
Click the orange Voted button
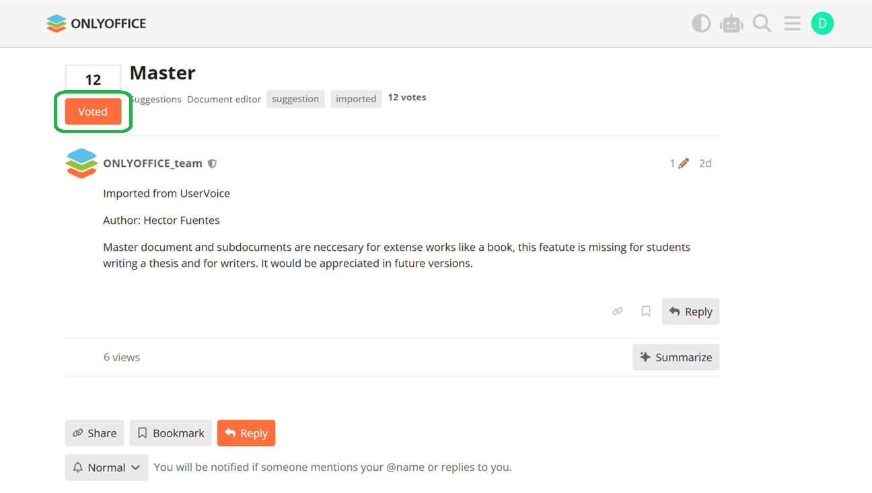click(x=93, y=112)
